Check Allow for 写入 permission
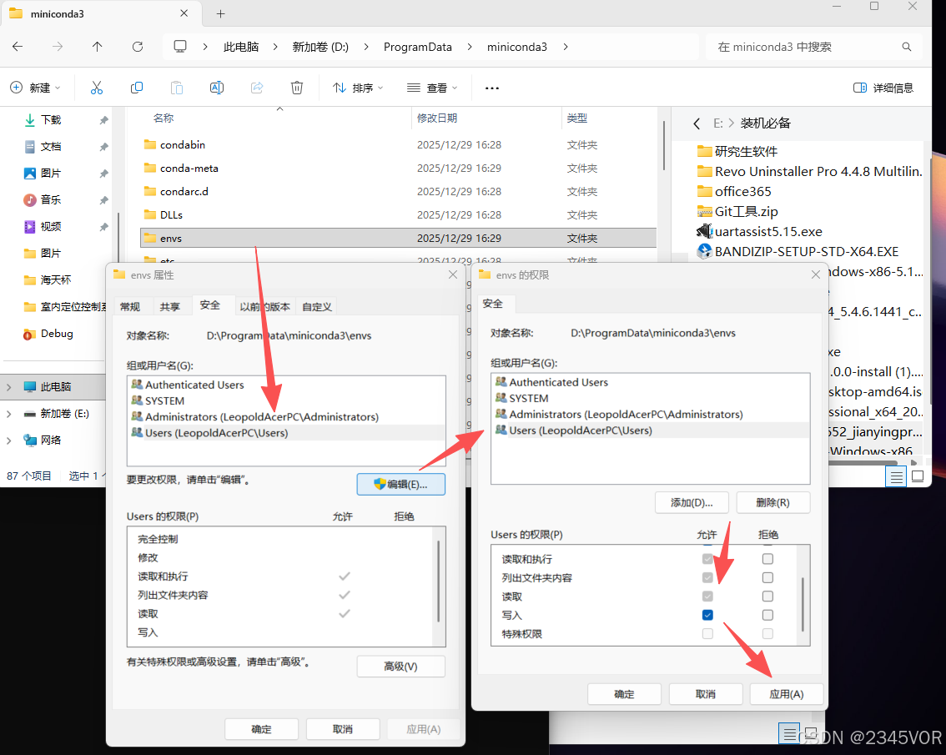The width and height of the screenshot is (946, 755). (707, 615)
